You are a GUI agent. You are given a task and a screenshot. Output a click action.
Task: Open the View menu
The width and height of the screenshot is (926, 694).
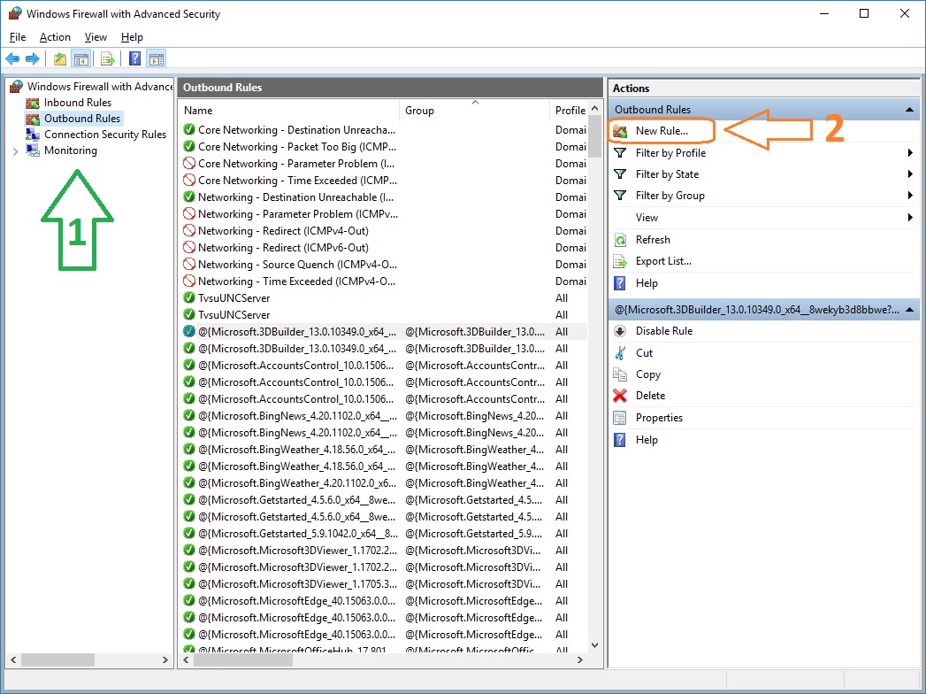96,37
